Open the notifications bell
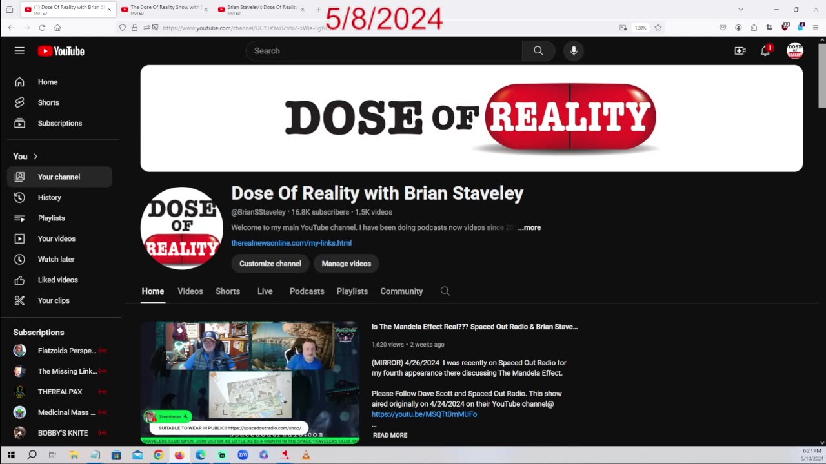 pyautogui.click(x=765, y=51)
